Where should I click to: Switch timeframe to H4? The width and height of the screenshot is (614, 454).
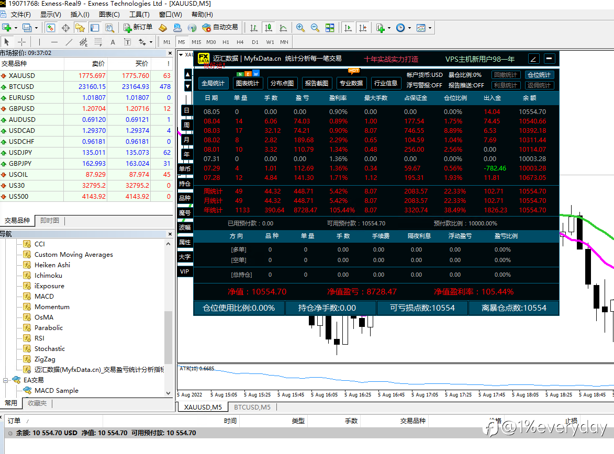[x=240, y=42]
